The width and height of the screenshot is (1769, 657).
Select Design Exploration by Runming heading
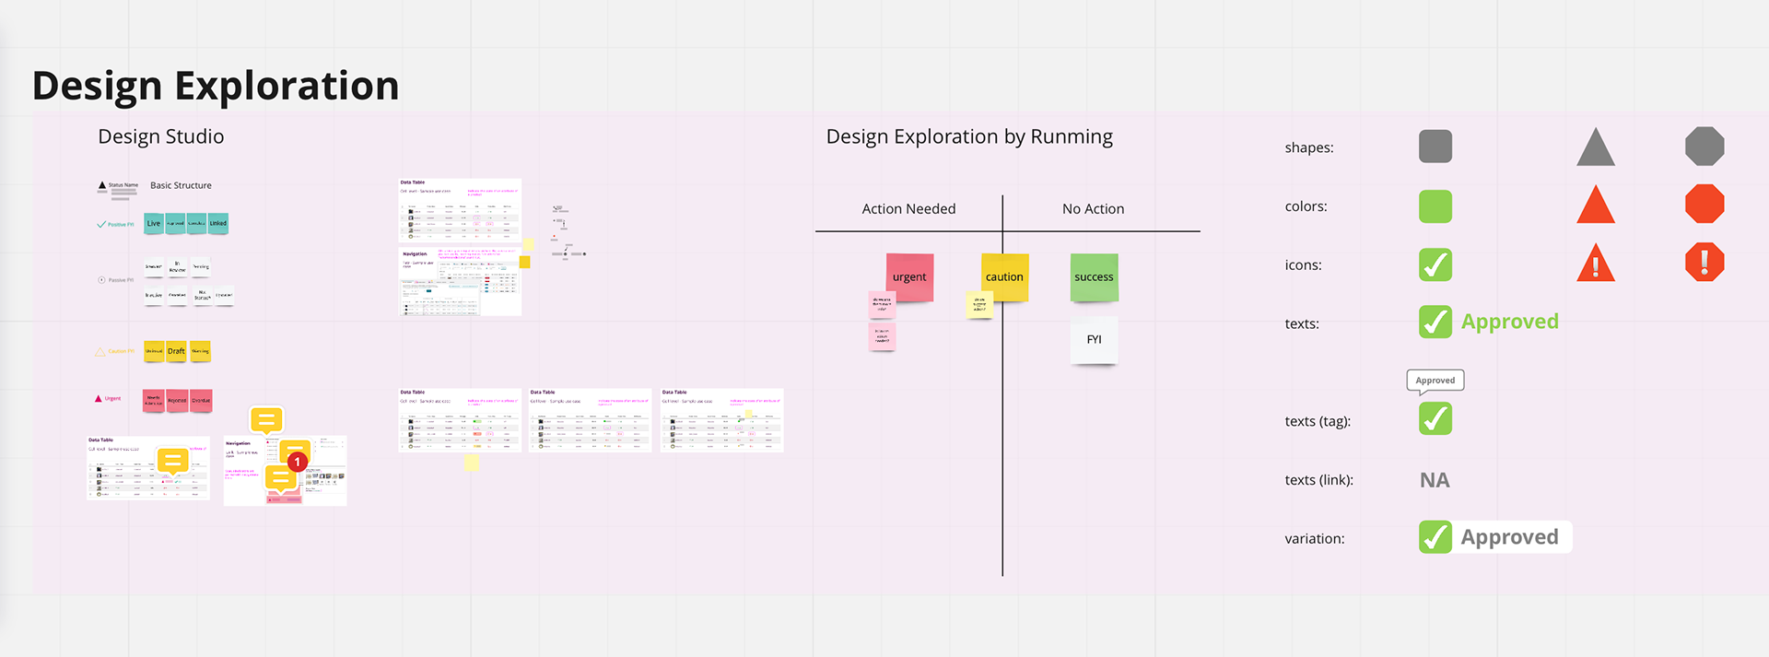(x=969, y=136)
